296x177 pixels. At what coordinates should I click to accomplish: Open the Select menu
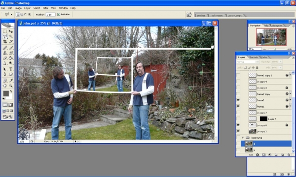point(37,8)
